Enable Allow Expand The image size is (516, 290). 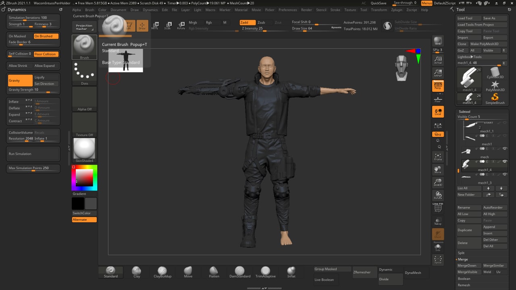coord(46,66)
